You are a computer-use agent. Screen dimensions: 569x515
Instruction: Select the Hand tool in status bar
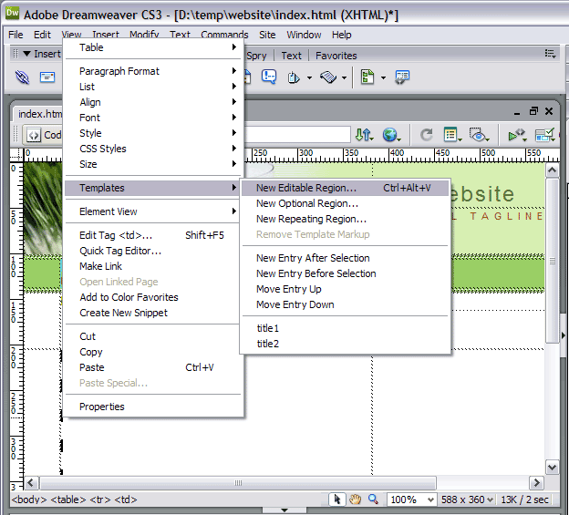[x=355, y=500]
